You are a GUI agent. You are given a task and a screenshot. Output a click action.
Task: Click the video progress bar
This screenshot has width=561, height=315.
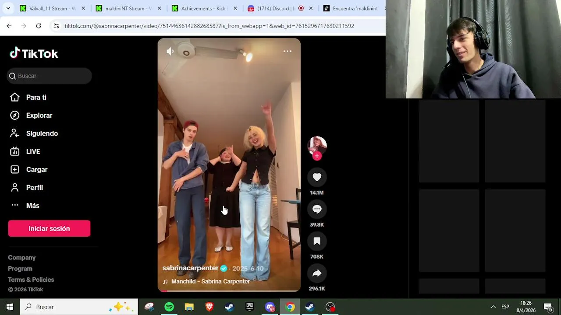pyautogui.click(x=229, y=290)
